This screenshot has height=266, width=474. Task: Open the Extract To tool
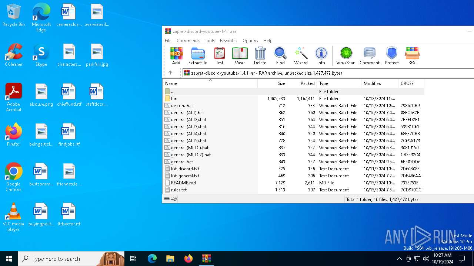(198, 56)
